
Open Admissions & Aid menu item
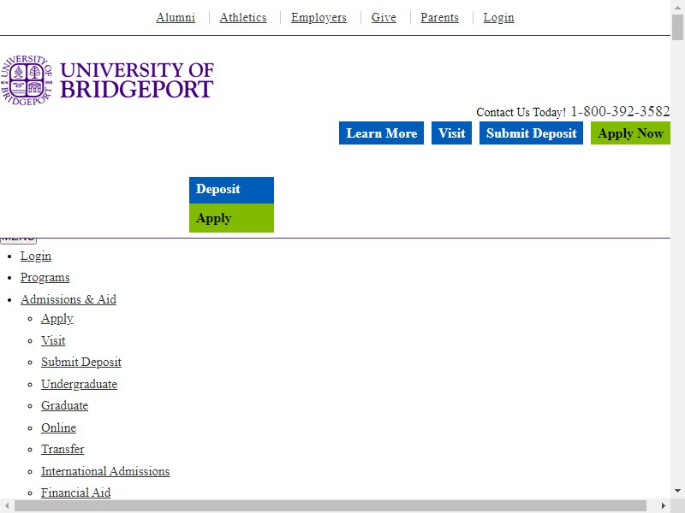pos(68,299)
